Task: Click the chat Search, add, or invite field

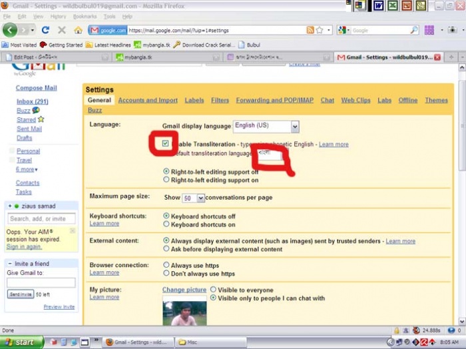Action: click(41, 219)
